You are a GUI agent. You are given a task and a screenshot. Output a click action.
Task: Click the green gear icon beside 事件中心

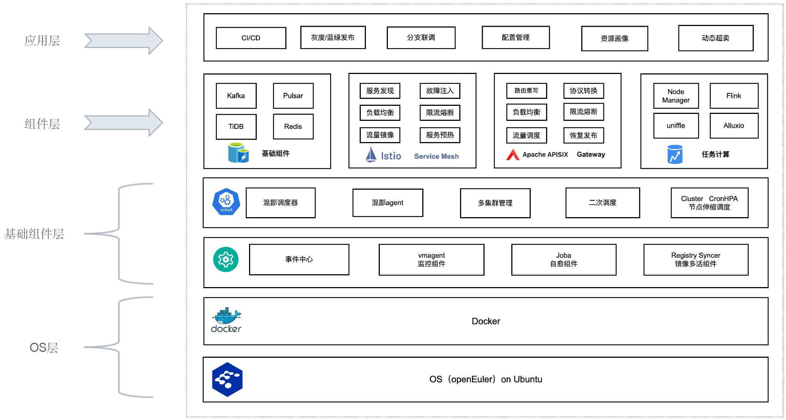[x=226, y=259]
